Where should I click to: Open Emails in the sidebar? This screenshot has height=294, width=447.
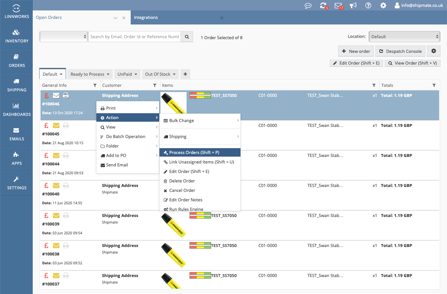pyautogui.click(x=17, y=134)
